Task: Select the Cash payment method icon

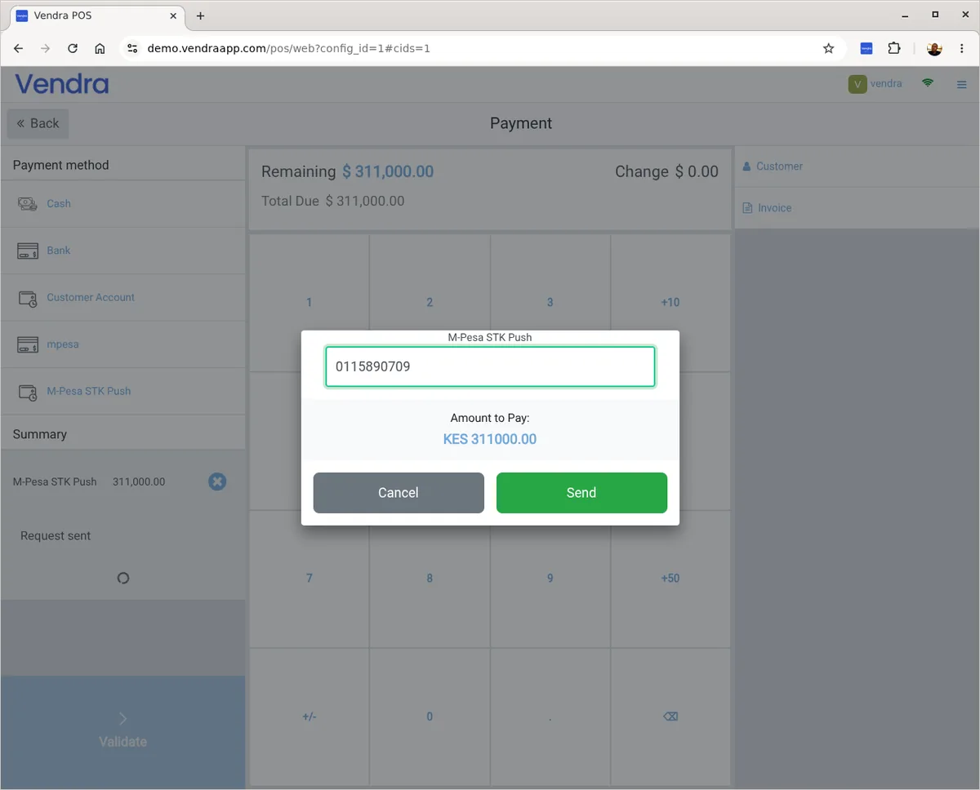Action: tap(28, 203)
